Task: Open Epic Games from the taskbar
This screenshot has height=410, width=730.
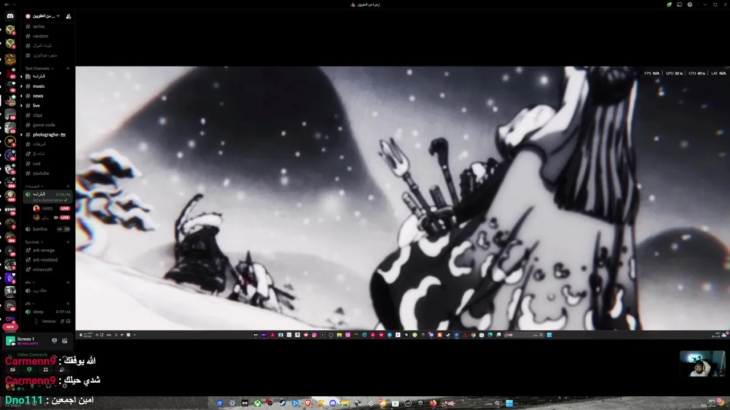Action: point(420,403)
